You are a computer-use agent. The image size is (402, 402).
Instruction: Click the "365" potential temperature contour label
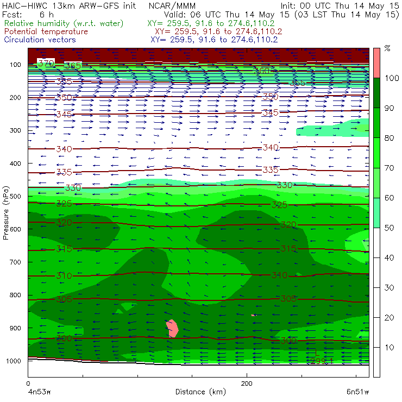pyautogui.click(x=73, y=66)
